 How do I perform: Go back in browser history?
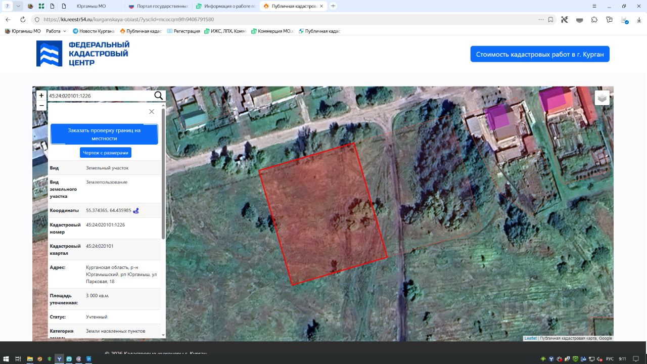(x=8, y=19)
